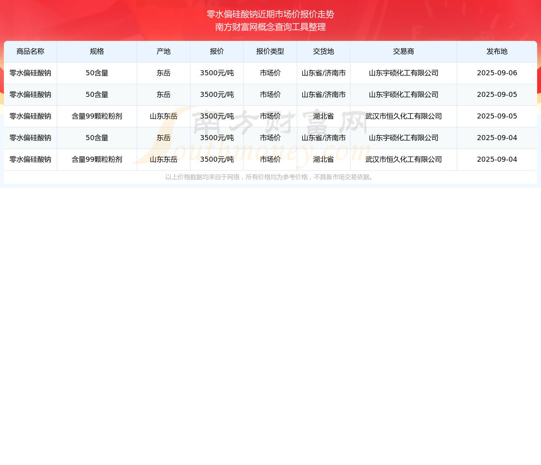Viewport: 541px width, 465px height.
Task: Click '东岳' in the 2025-09-06 row
Action: point(164,73)
